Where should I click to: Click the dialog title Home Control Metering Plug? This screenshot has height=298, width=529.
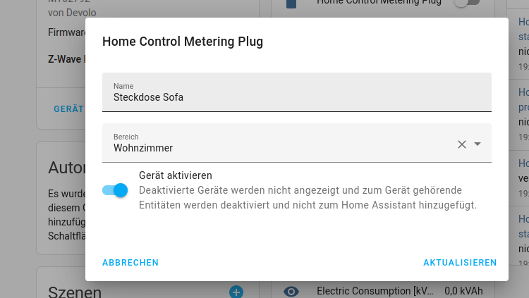click(x=183, y=42)
